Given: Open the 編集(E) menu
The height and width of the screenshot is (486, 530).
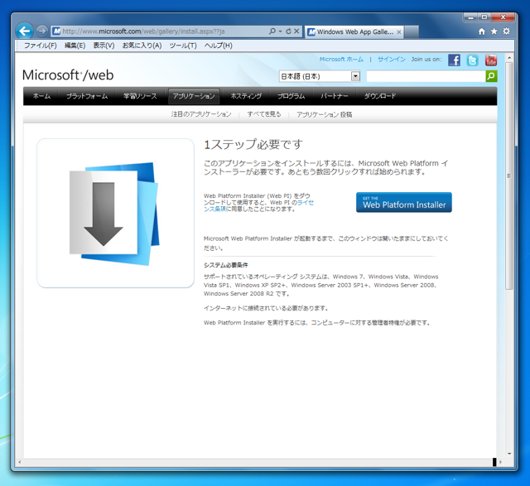Looking at the screenshot, I should [75, 46].
